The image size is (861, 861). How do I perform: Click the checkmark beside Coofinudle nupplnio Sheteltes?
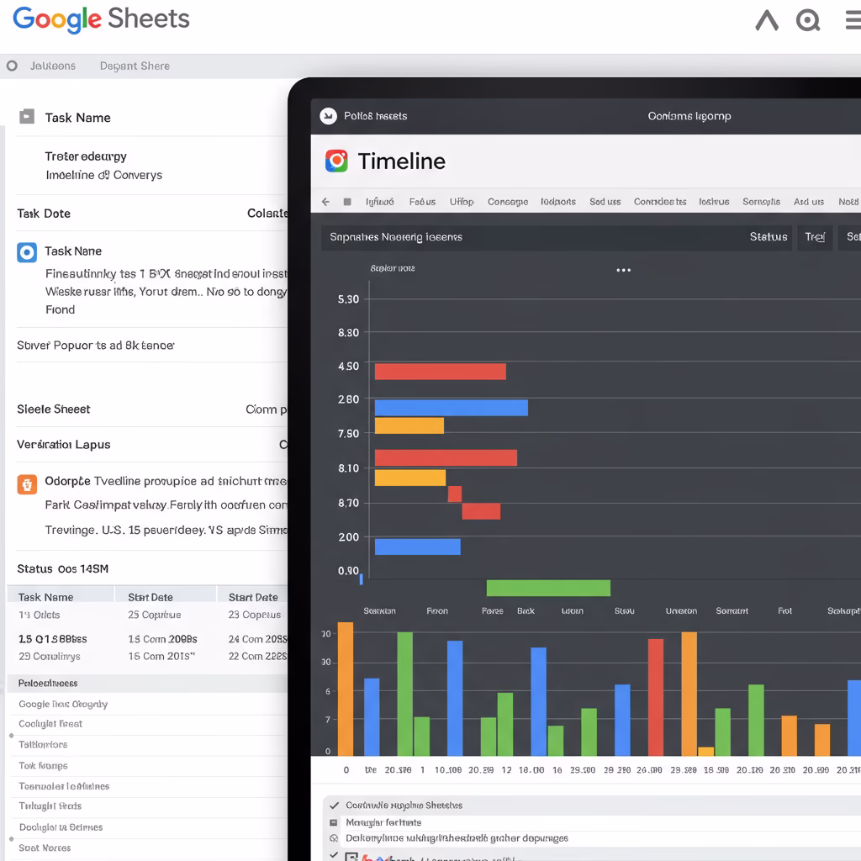point(334,805)
